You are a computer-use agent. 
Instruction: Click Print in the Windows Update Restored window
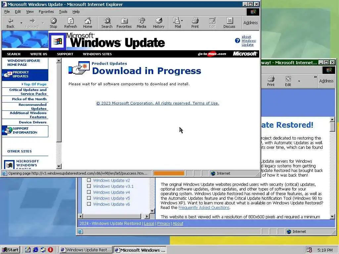[271, 81]
